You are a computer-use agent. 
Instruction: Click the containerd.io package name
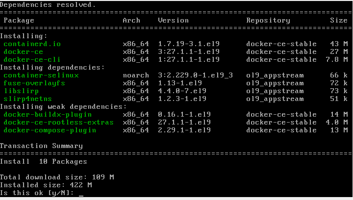(32, 44)
